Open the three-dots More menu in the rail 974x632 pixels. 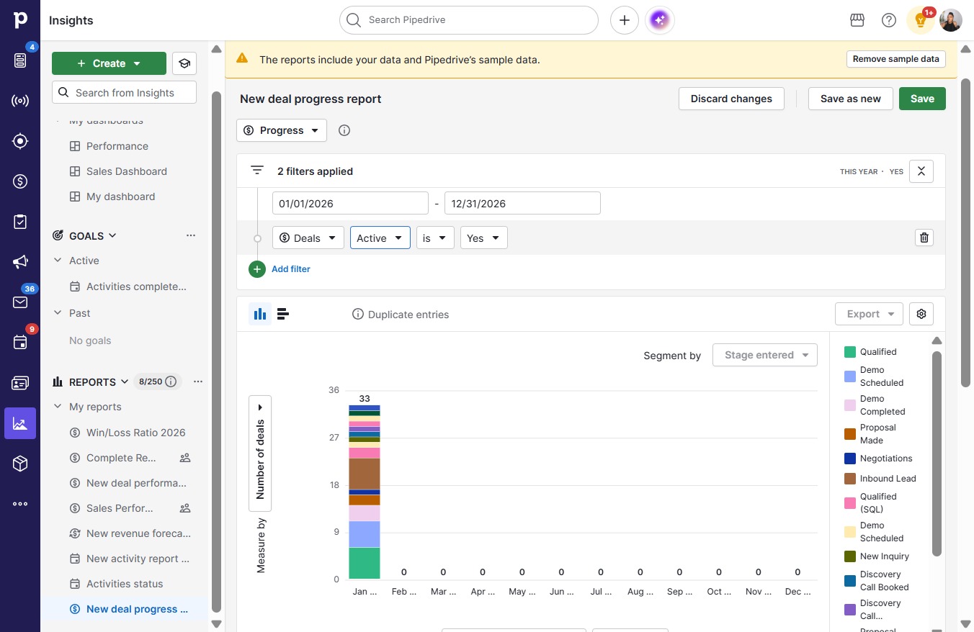(x=20, y=504)
